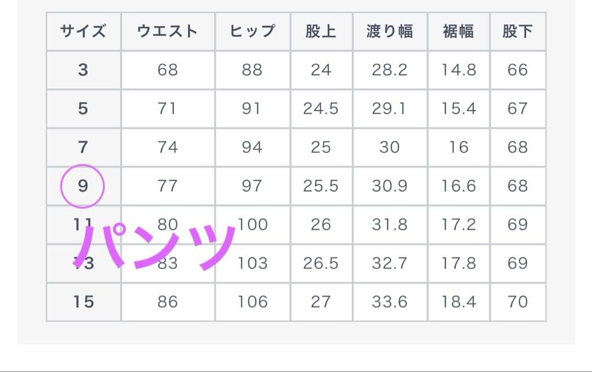Screen dimensions: 592x372
Task: Click the 18.4 hem width cell
Action: (459, 302)
